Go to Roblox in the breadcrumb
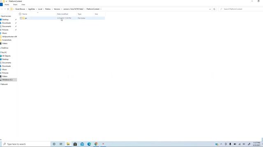Screen dimensions: 263x147 pos(48,9)
